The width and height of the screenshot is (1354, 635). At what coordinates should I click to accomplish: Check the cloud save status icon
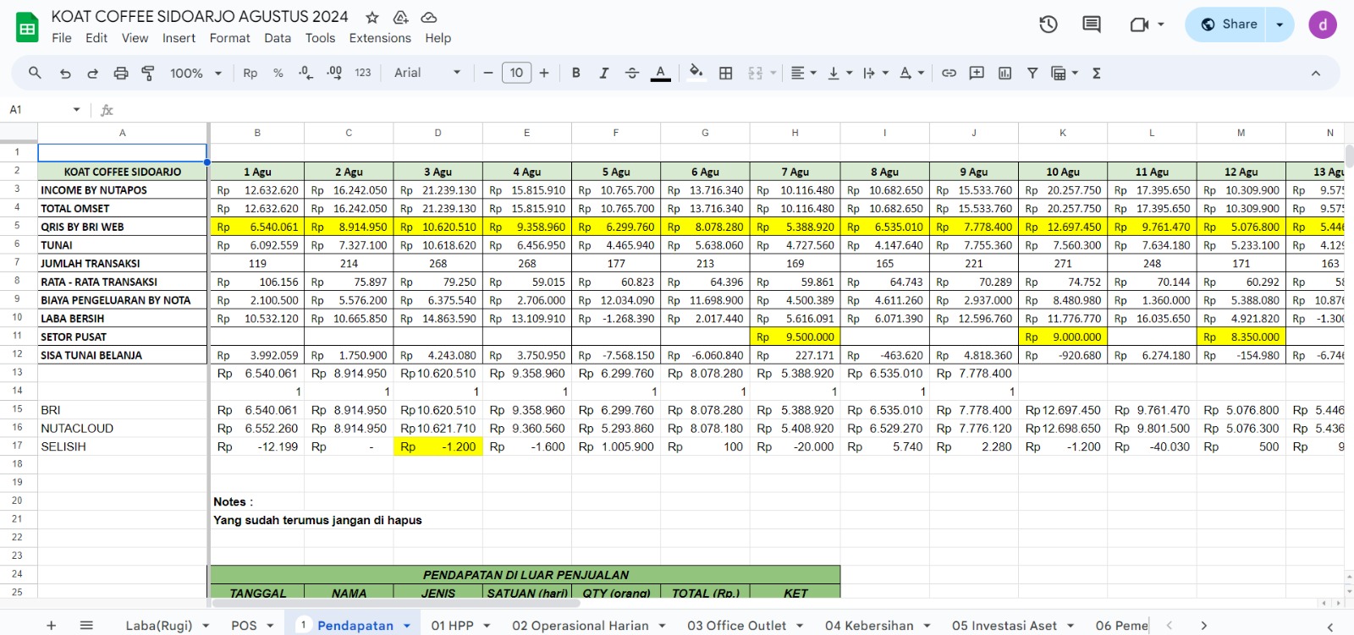point(429,17)
